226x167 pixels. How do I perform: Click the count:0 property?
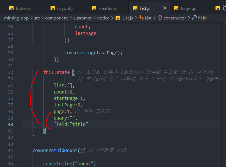coord(64,92)
